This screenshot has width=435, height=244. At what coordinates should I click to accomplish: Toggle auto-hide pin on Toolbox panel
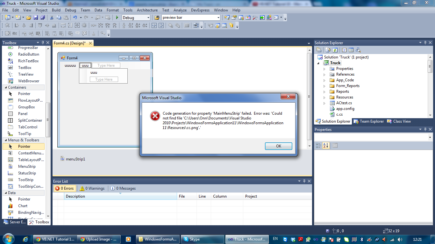43,43
